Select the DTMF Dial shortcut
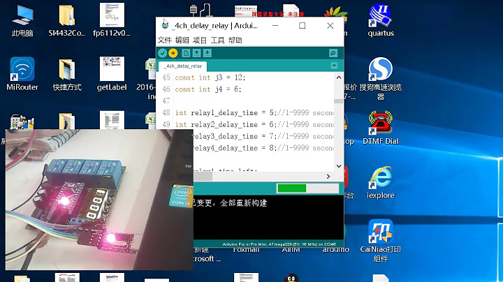The width and height of the screenshot is (503, 282). pyautogui.click(x=381, y=128)
